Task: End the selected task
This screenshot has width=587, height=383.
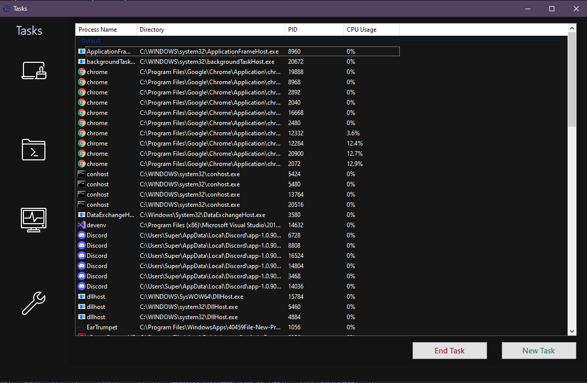Action: click(450, 351)
